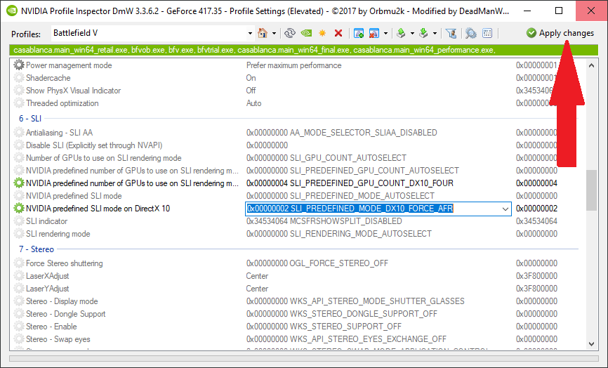Click gear icon beside Shadercache

click(x=19, y=77)
